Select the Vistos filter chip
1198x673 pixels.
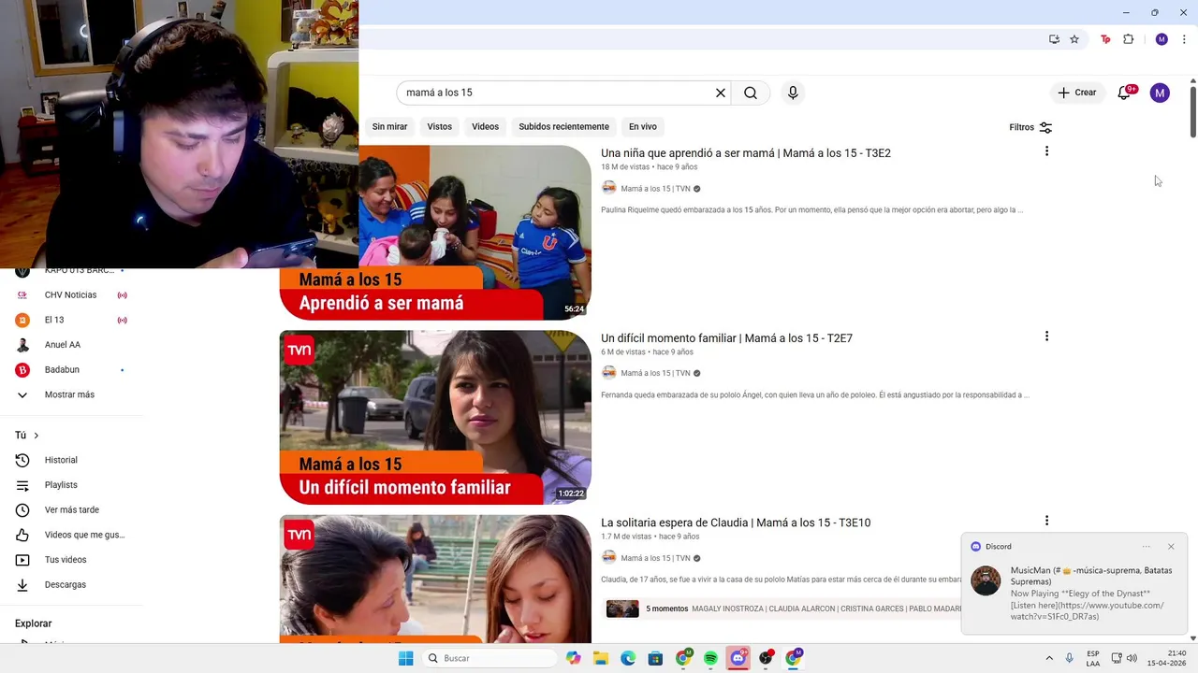click(x=440, y=126)
